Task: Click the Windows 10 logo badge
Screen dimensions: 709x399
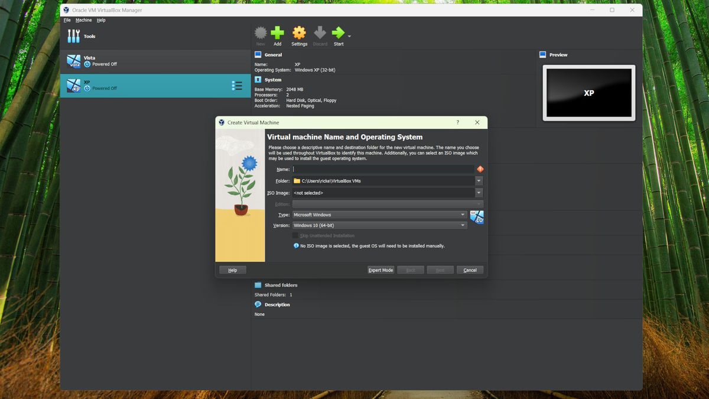Action: [x=477, y=217]
